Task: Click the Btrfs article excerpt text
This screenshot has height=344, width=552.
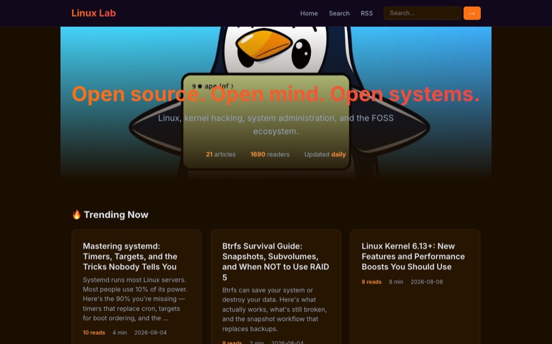Action: [x=275, y=310]
